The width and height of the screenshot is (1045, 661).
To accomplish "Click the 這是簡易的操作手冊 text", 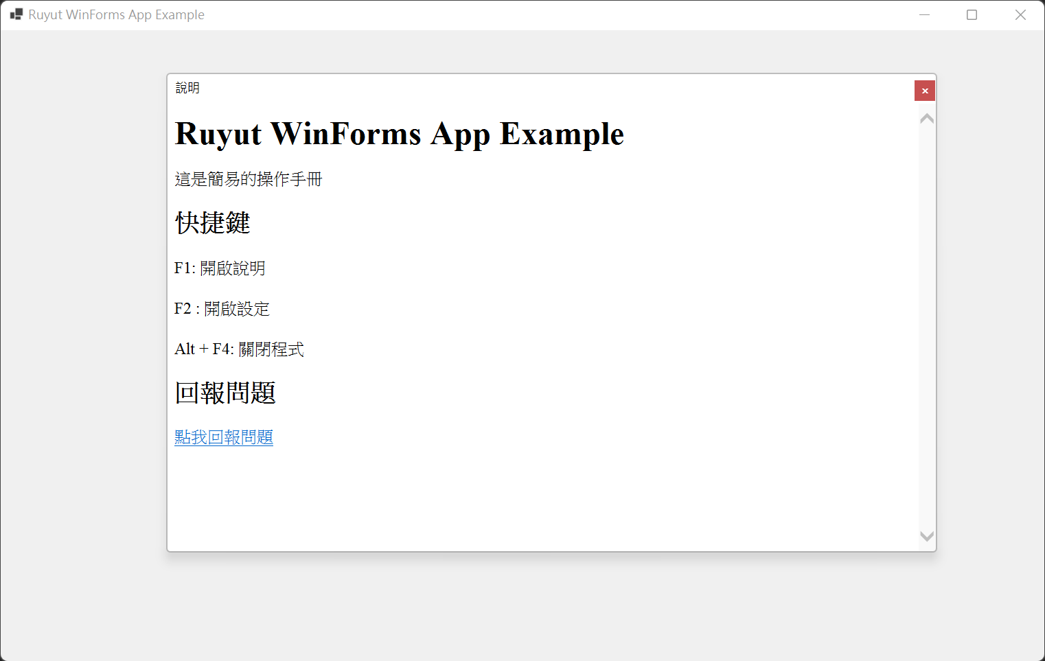I will point(249,179).
